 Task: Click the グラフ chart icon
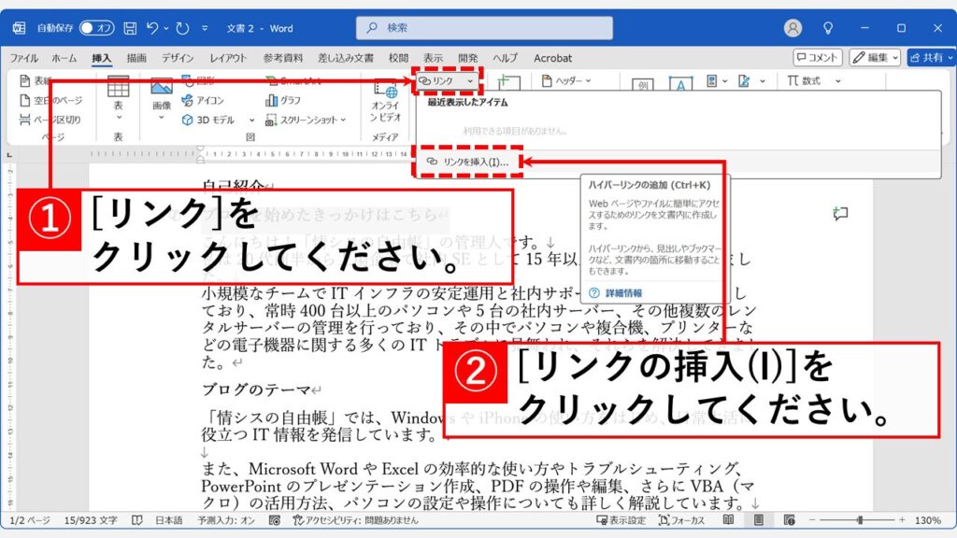coord(271,100)
